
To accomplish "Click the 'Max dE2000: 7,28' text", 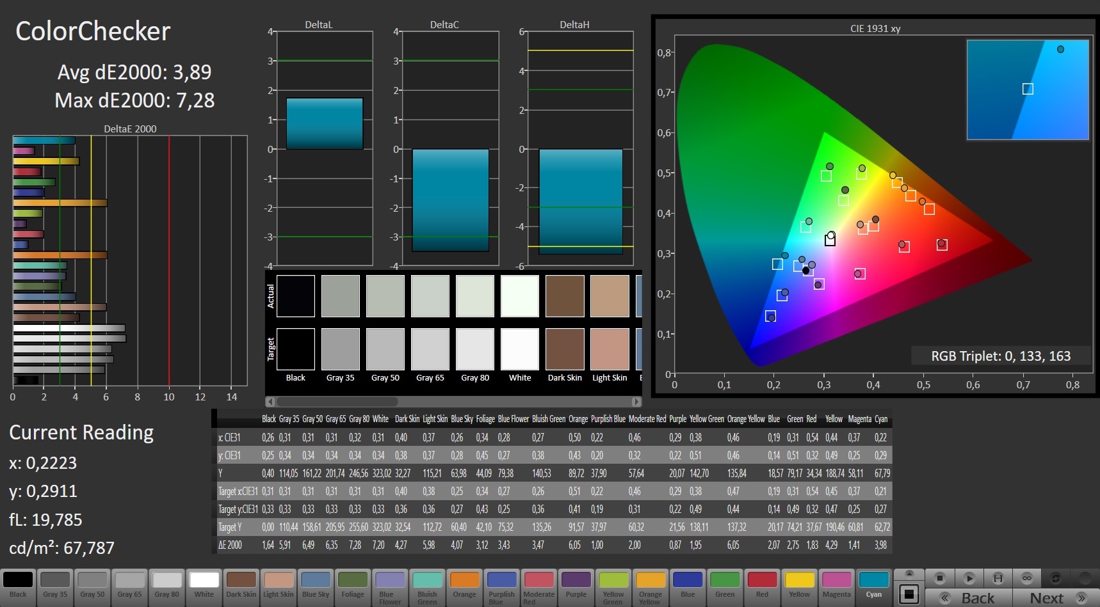I will (134, 100).
